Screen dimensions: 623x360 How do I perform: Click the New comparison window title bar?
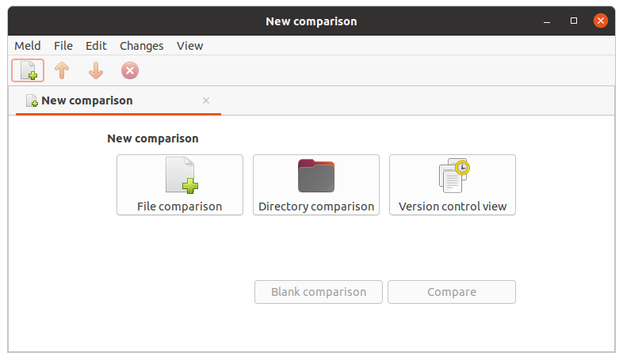point(311,21)
